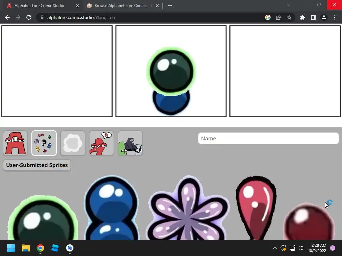Open the tab search dropdown arrow
342x256 pixels.
pyautogui.click(x=288, y=5)
